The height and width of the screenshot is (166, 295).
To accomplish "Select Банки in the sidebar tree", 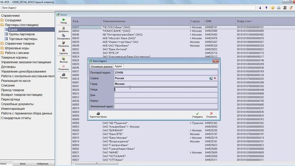I will click(13, 30).
